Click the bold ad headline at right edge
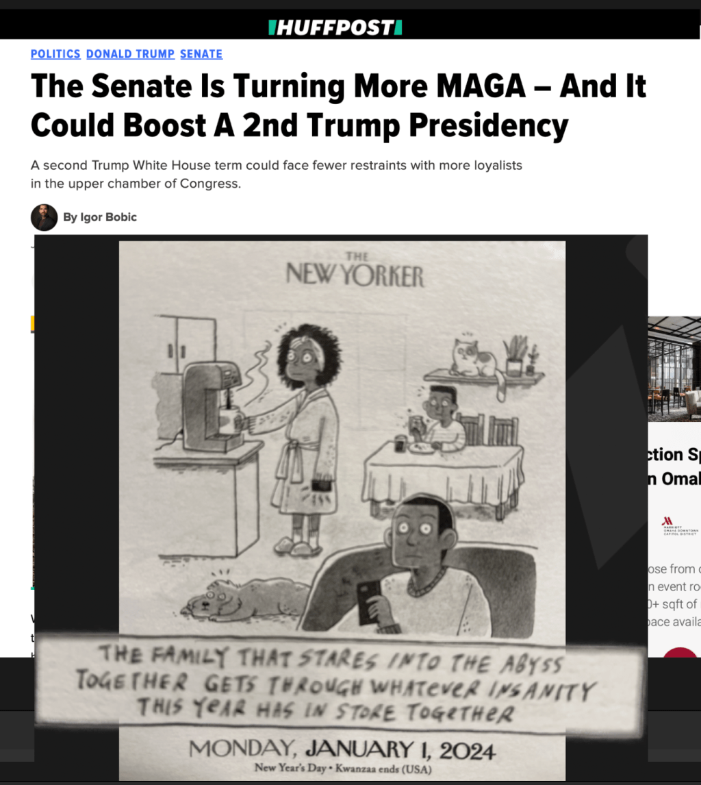This screenshot has width=701, height=785. [674, 466]
